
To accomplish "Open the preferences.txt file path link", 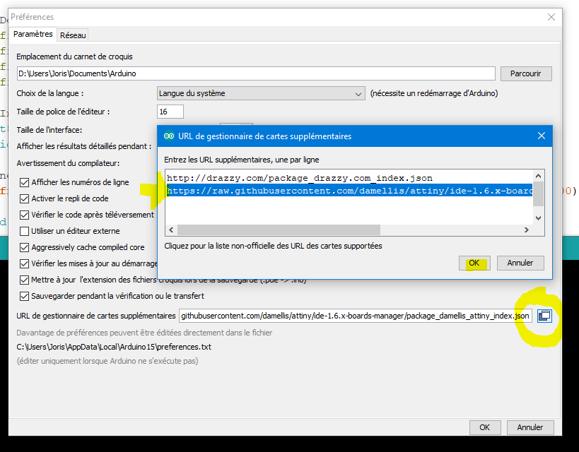I will coord(114,347).
